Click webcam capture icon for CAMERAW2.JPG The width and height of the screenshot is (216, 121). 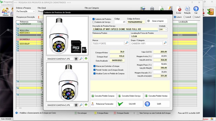pyautogui.click(x=76, y=105)
